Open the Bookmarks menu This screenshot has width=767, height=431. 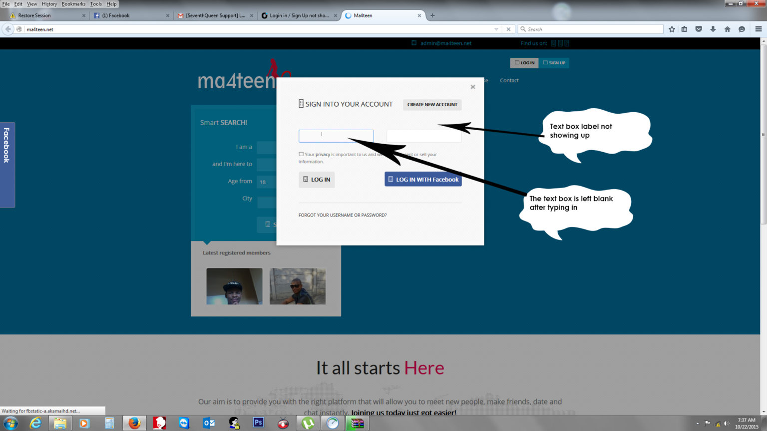tap(73, 3)
